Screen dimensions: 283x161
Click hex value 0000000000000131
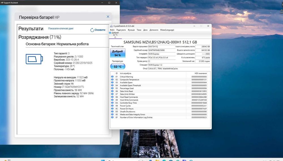click(199, 80)
